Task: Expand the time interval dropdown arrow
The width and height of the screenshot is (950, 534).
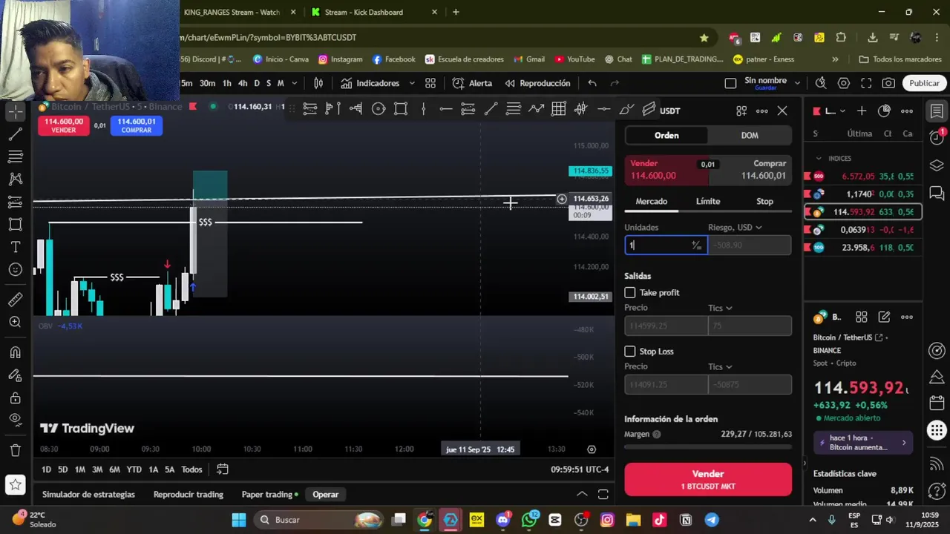Action: point(295,83)
